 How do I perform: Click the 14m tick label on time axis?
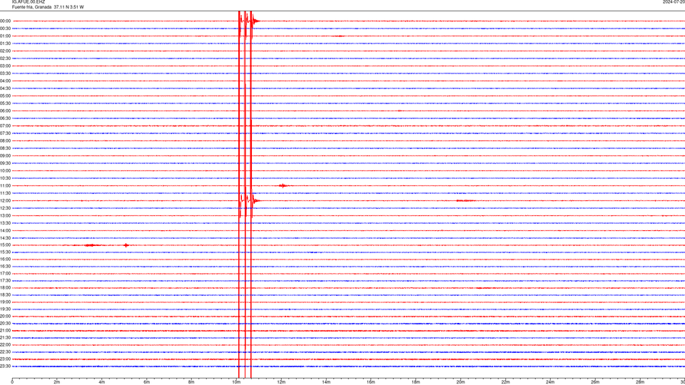326,382
